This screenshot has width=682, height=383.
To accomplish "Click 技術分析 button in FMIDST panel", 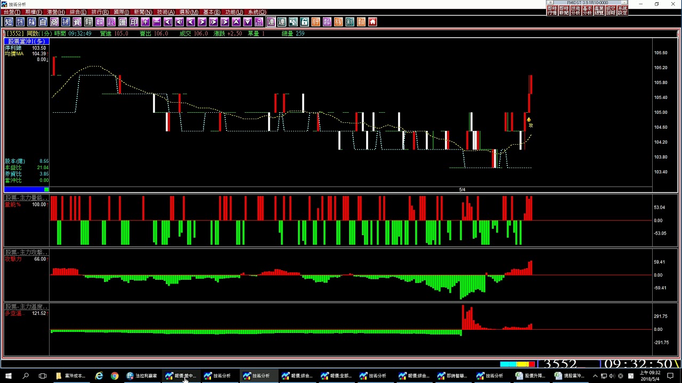I will tap(576, 11).
